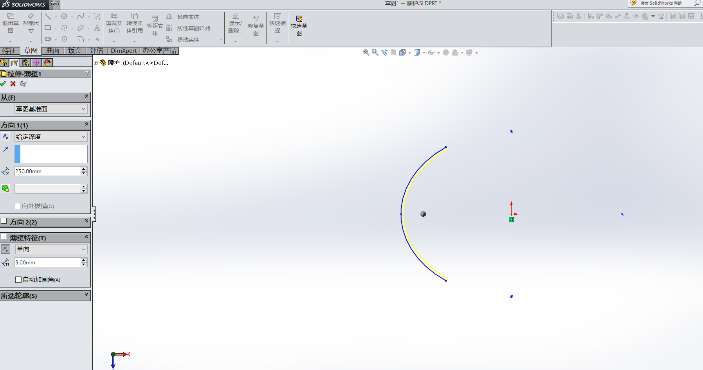Click Offset Entities (等距实体) tool
Viewport: 703px width, 370px height.
click(x=155, y=26)
